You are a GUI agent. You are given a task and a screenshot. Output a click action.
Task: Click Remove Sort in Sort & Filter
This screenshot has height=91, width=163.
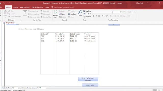[x=34, y=17]
